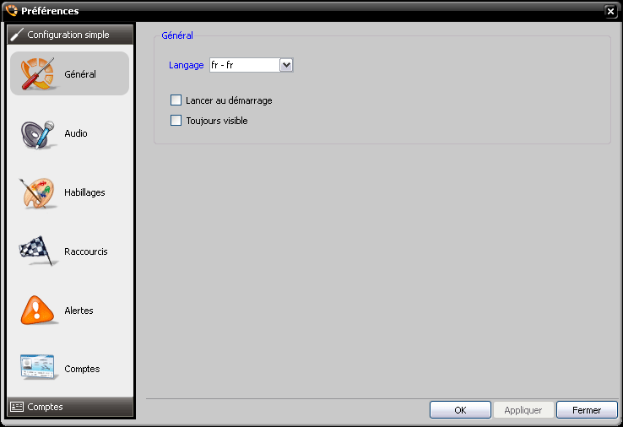Go to the Habillages section label
This screenshot has width=623, height=427.
[x=84, y=192]
